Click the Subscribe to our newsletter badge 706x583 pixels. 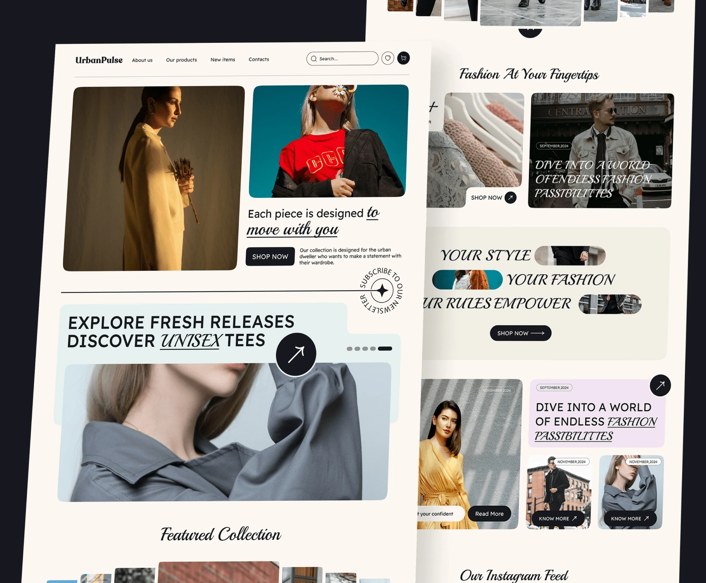pyautogui.click(x=382, y=291)
